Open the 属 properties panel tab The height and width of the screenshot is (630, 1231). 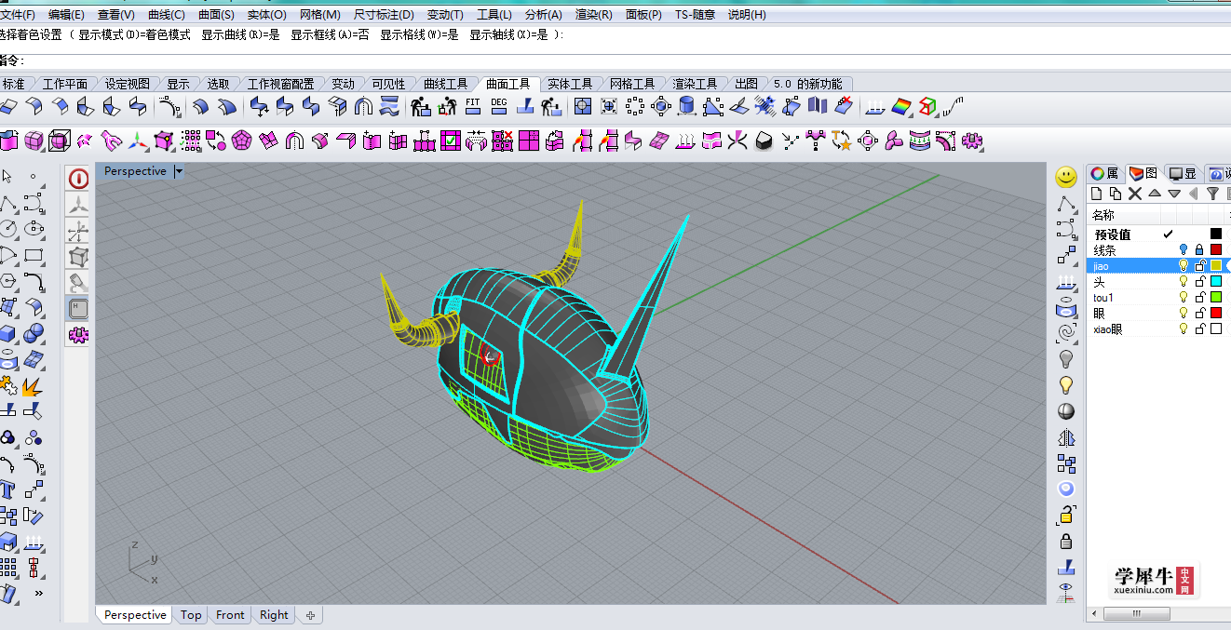click(1105, 173)
